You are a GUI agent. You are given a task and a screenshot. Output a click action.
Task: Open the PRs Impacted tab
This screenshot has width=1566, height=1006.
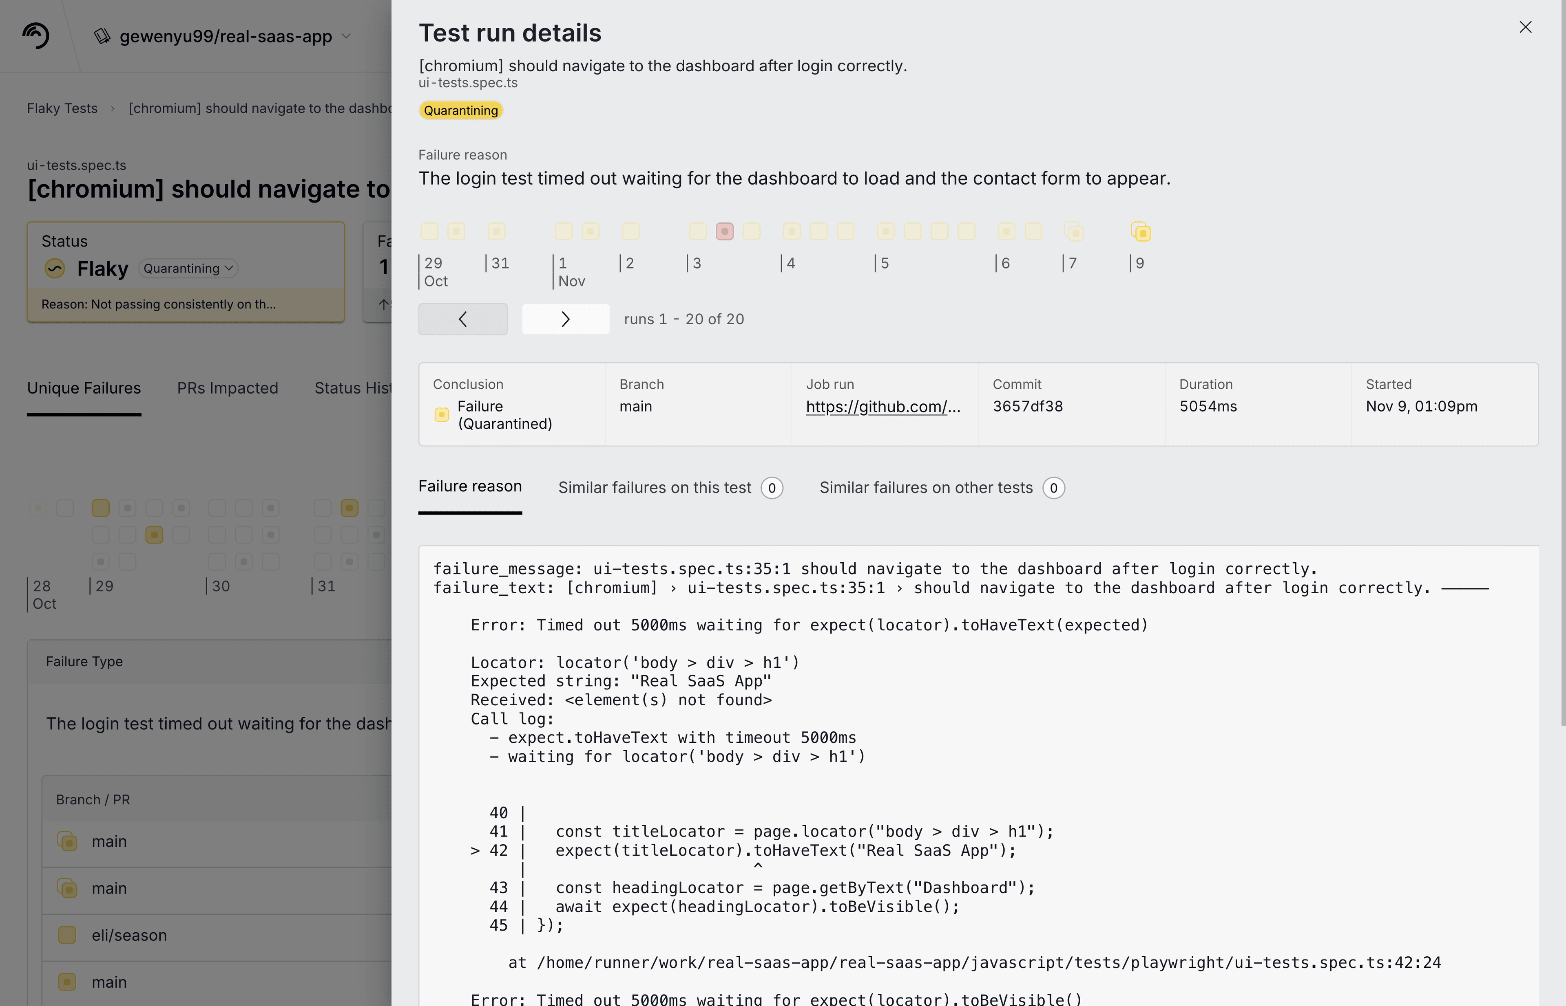point(228,388)
